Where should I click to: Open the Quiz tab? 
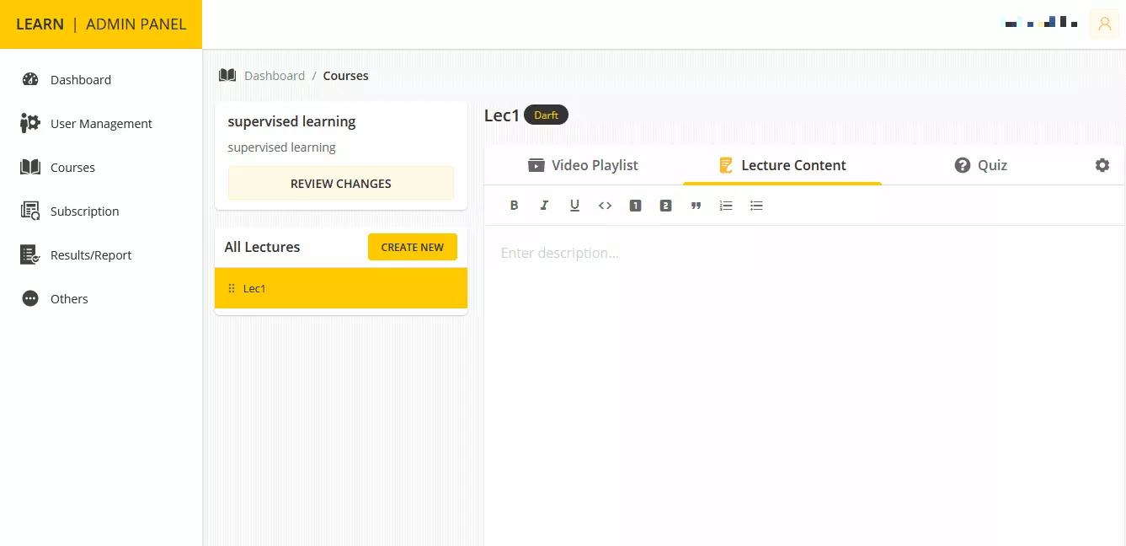980,165
